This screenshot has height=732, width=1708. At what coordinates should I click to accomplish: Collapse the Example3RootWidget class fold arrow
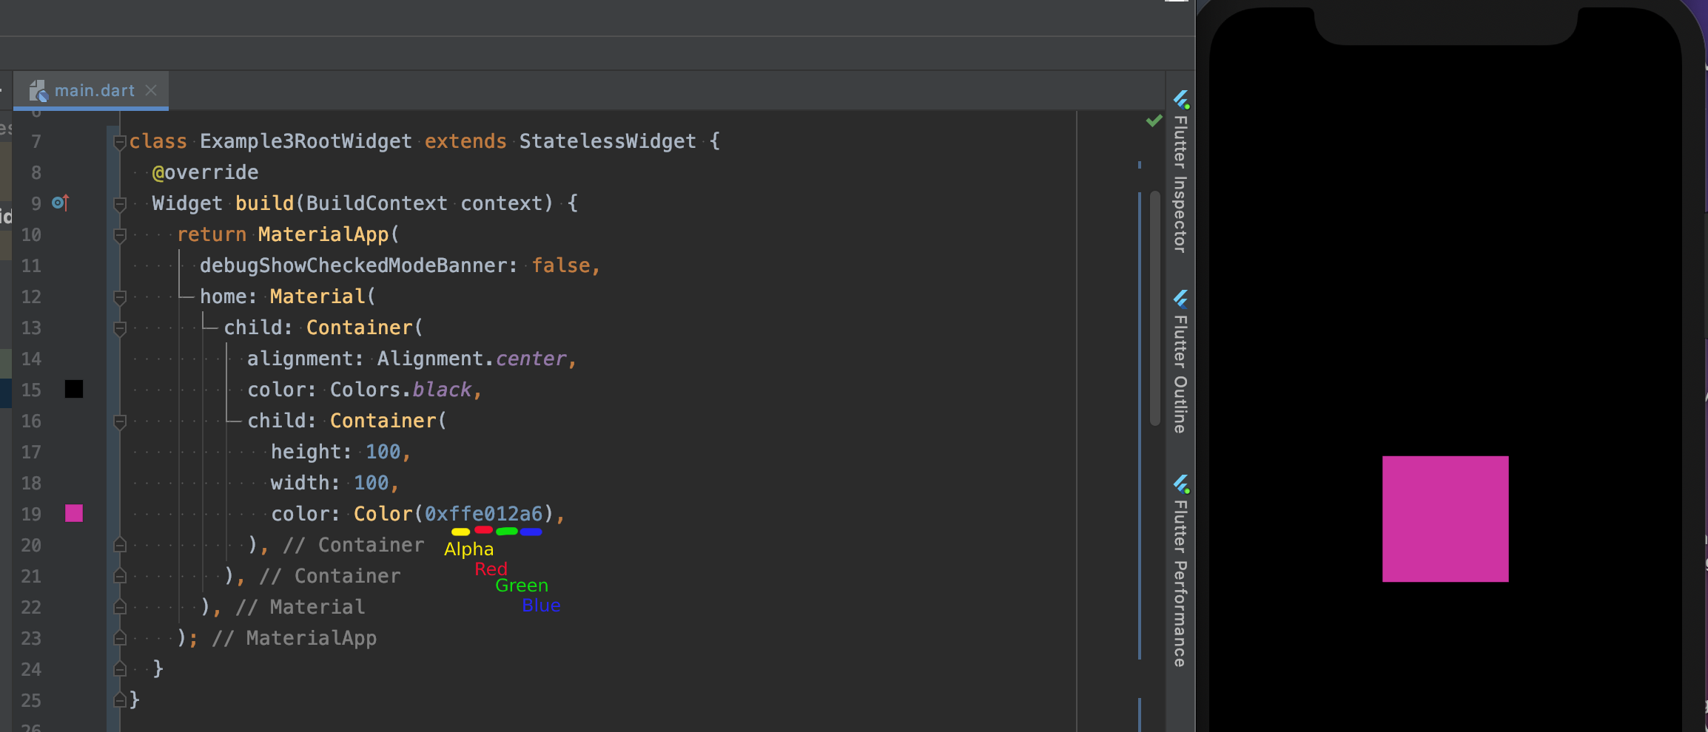click(x=119, y=143)
